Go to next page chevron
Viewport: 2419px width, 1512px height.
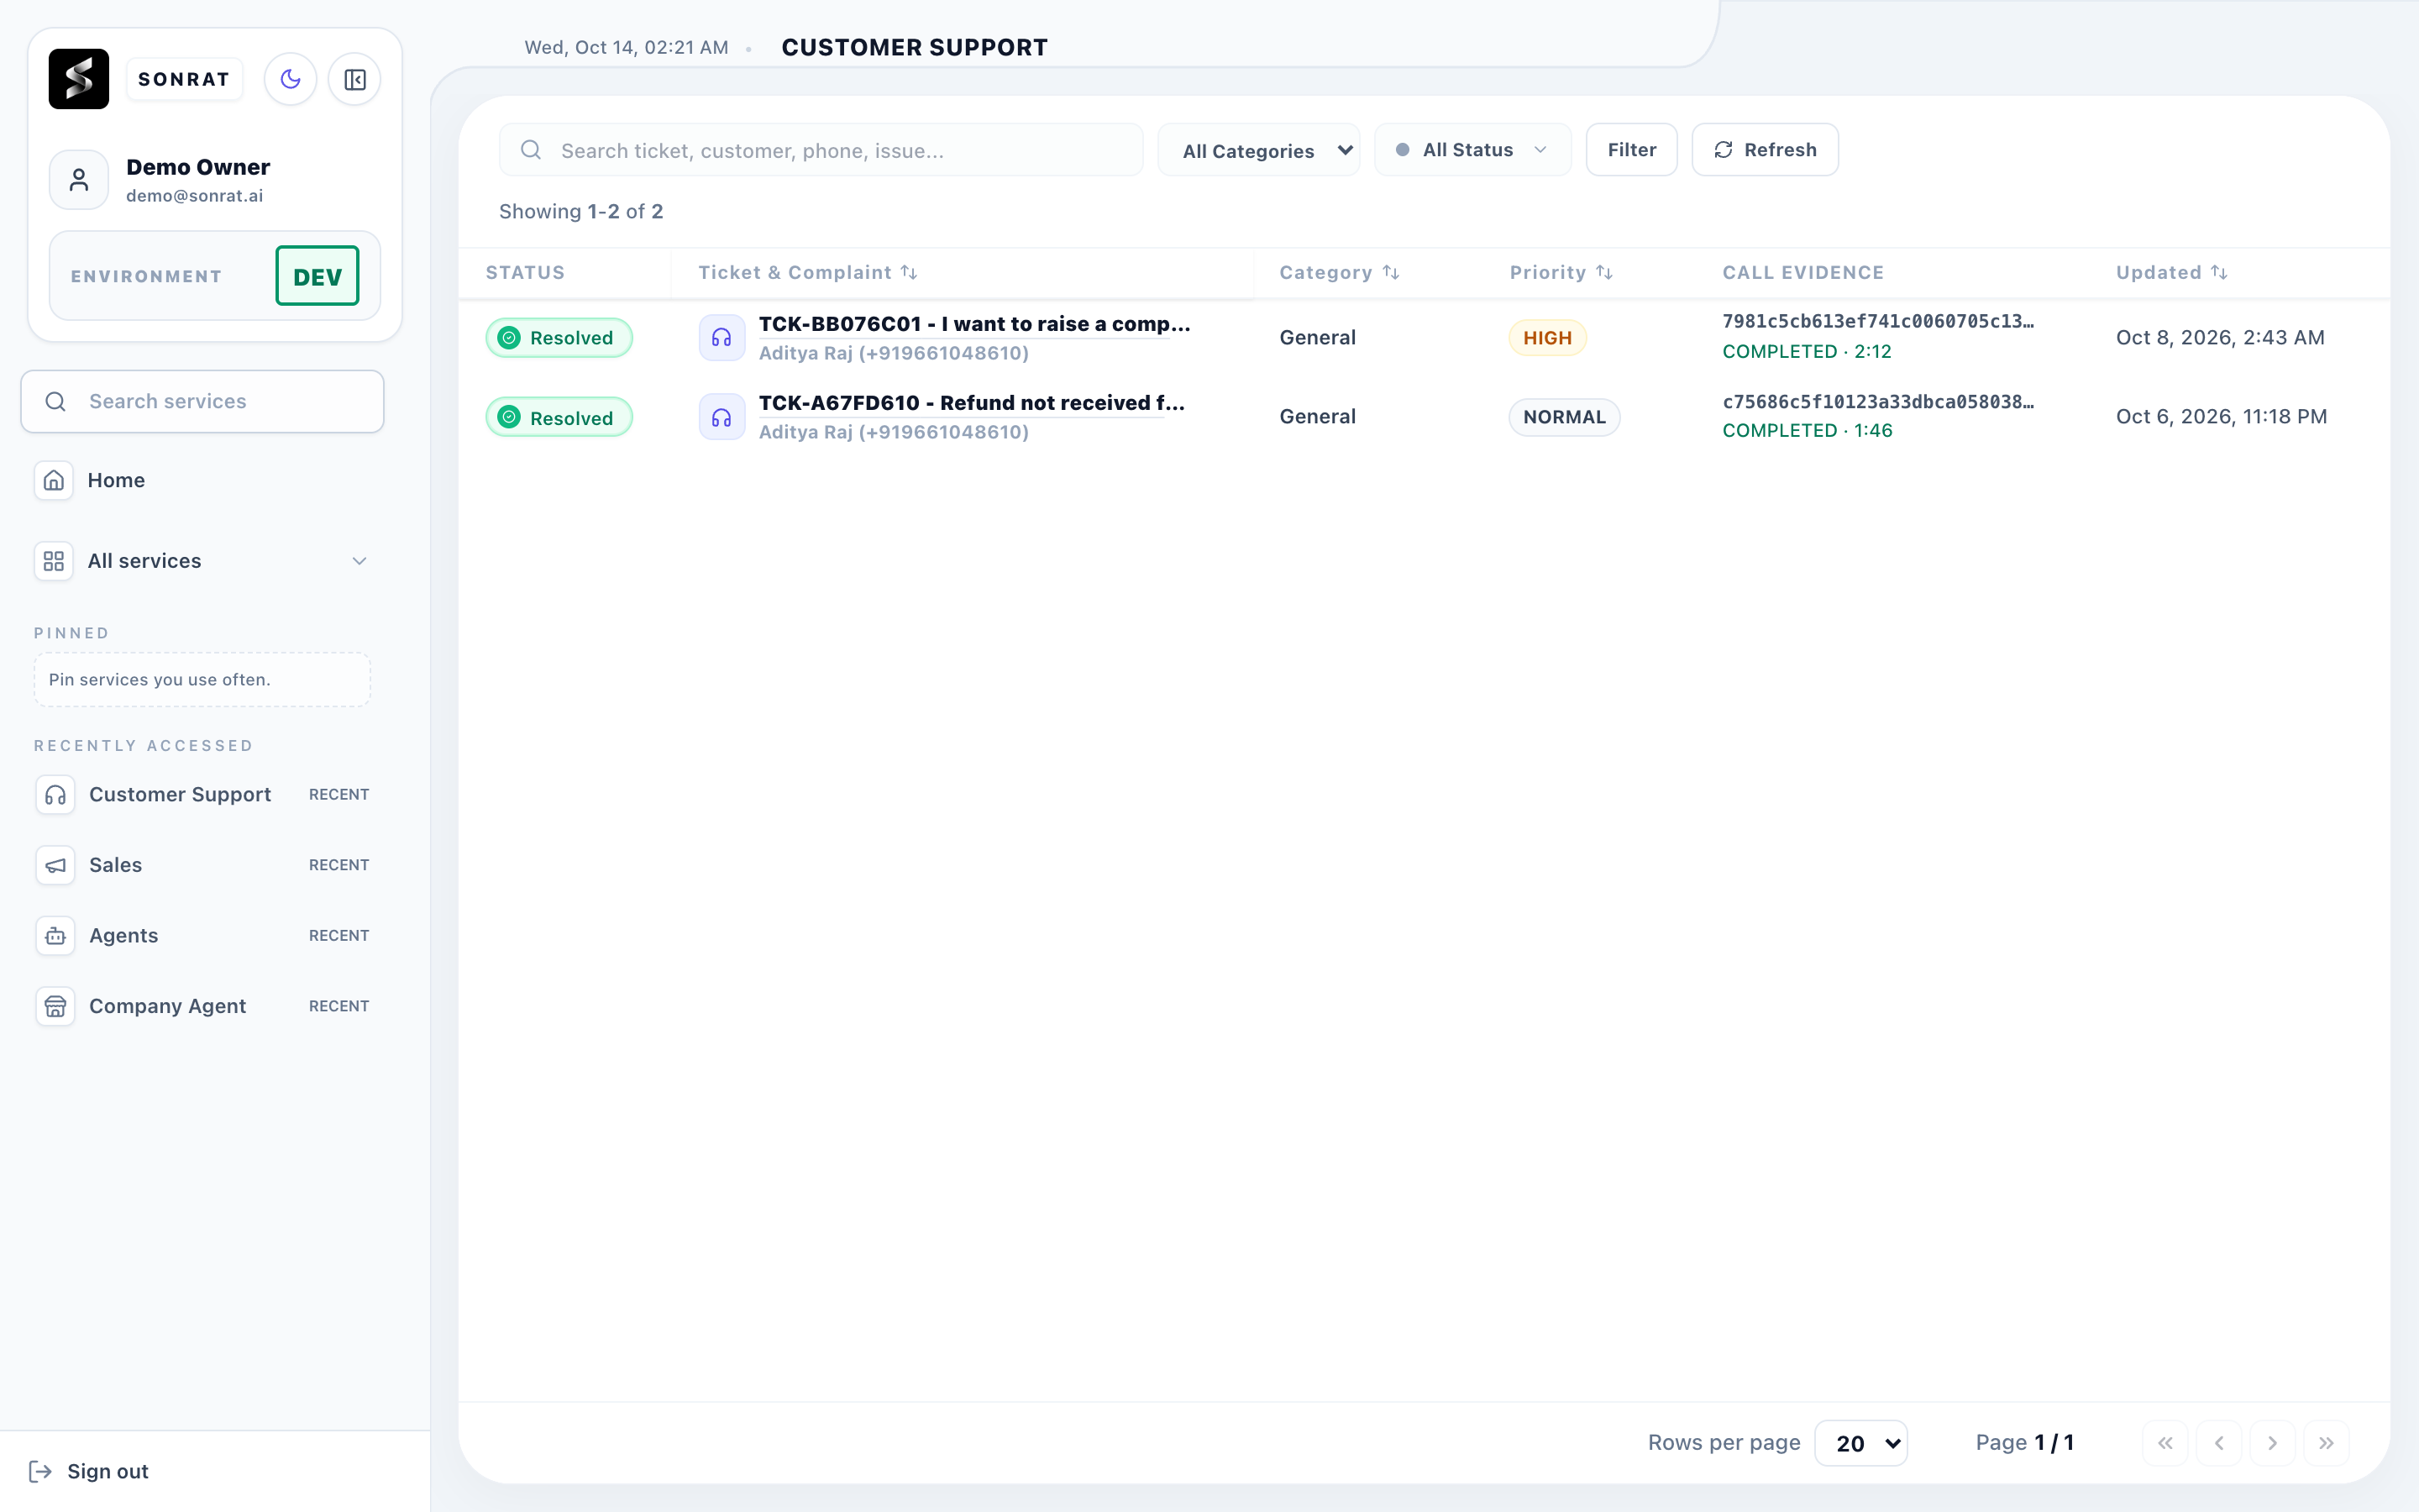[x=2272, y=1443]
